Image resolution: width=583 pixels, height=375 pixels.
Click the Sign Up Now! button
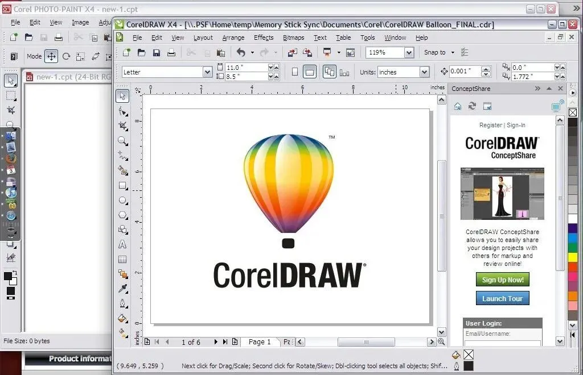(503, 280)
